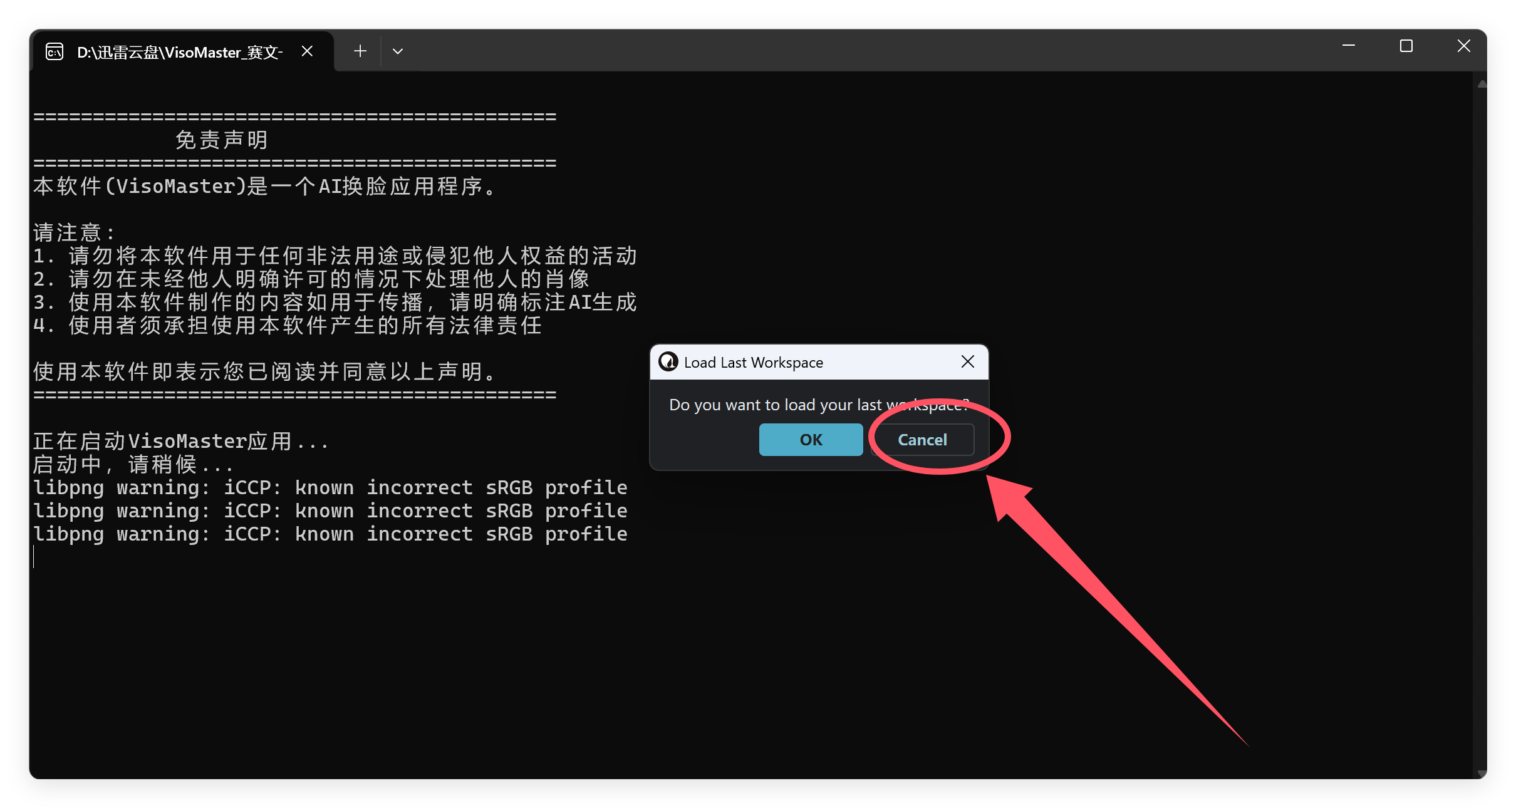Click the '正在启动VisoMaster应用...' line
This screenshot has height=808, width=1516.
181,441
